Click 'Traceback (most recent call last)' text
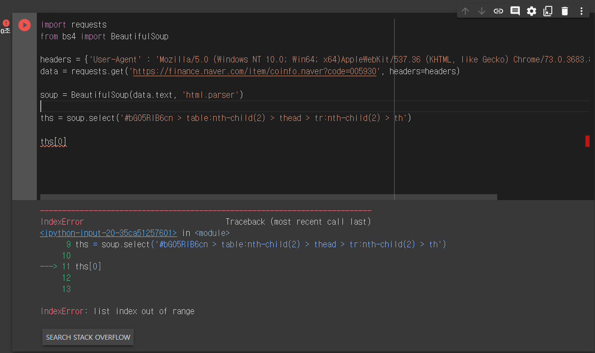The image size is (595, 353). tap(298, 222)
